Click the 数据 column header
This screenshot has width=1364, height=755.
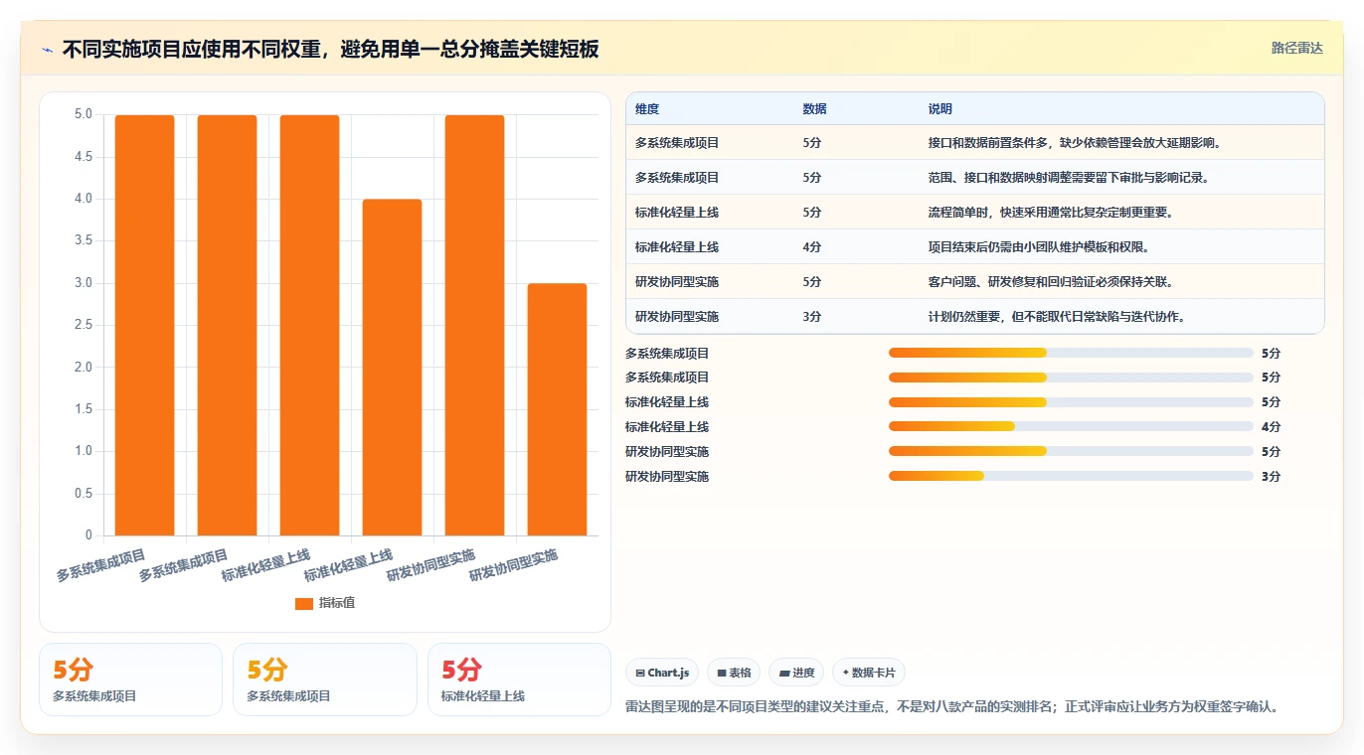click(x=814, y=109)
